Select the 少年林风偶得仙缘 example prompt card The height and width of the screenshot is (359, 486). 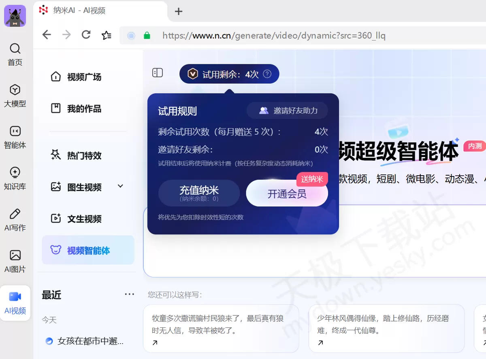(x=386, y=328)
